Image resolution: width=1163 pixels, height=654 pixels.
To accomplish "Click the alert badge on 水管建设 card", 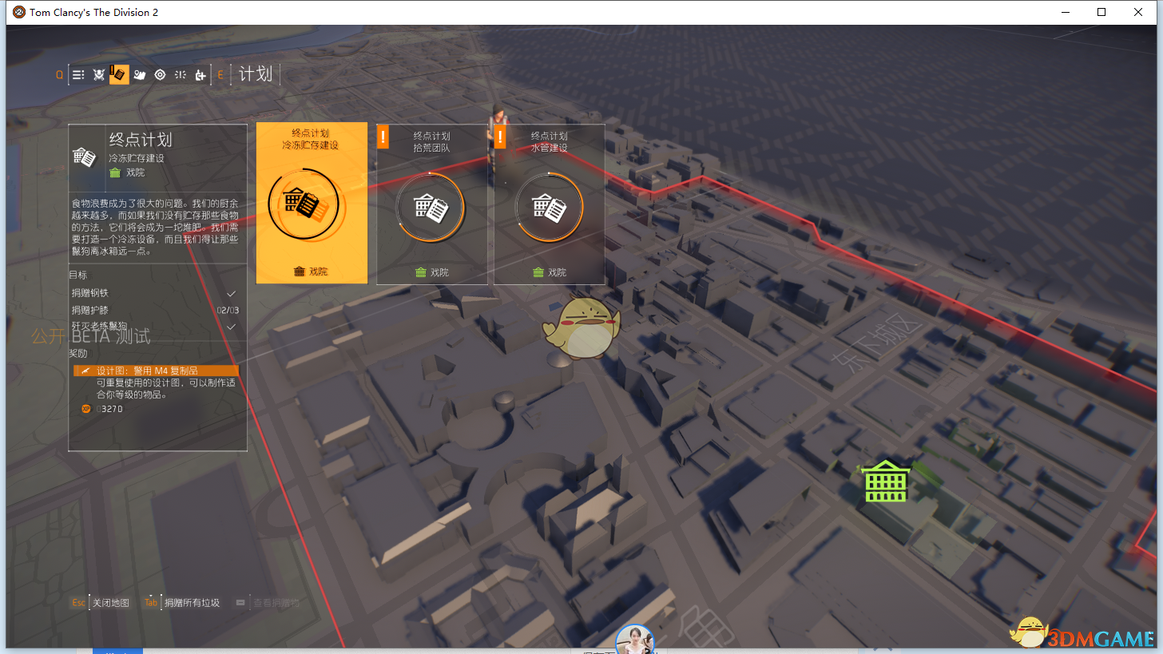I will tap(501, 137).
